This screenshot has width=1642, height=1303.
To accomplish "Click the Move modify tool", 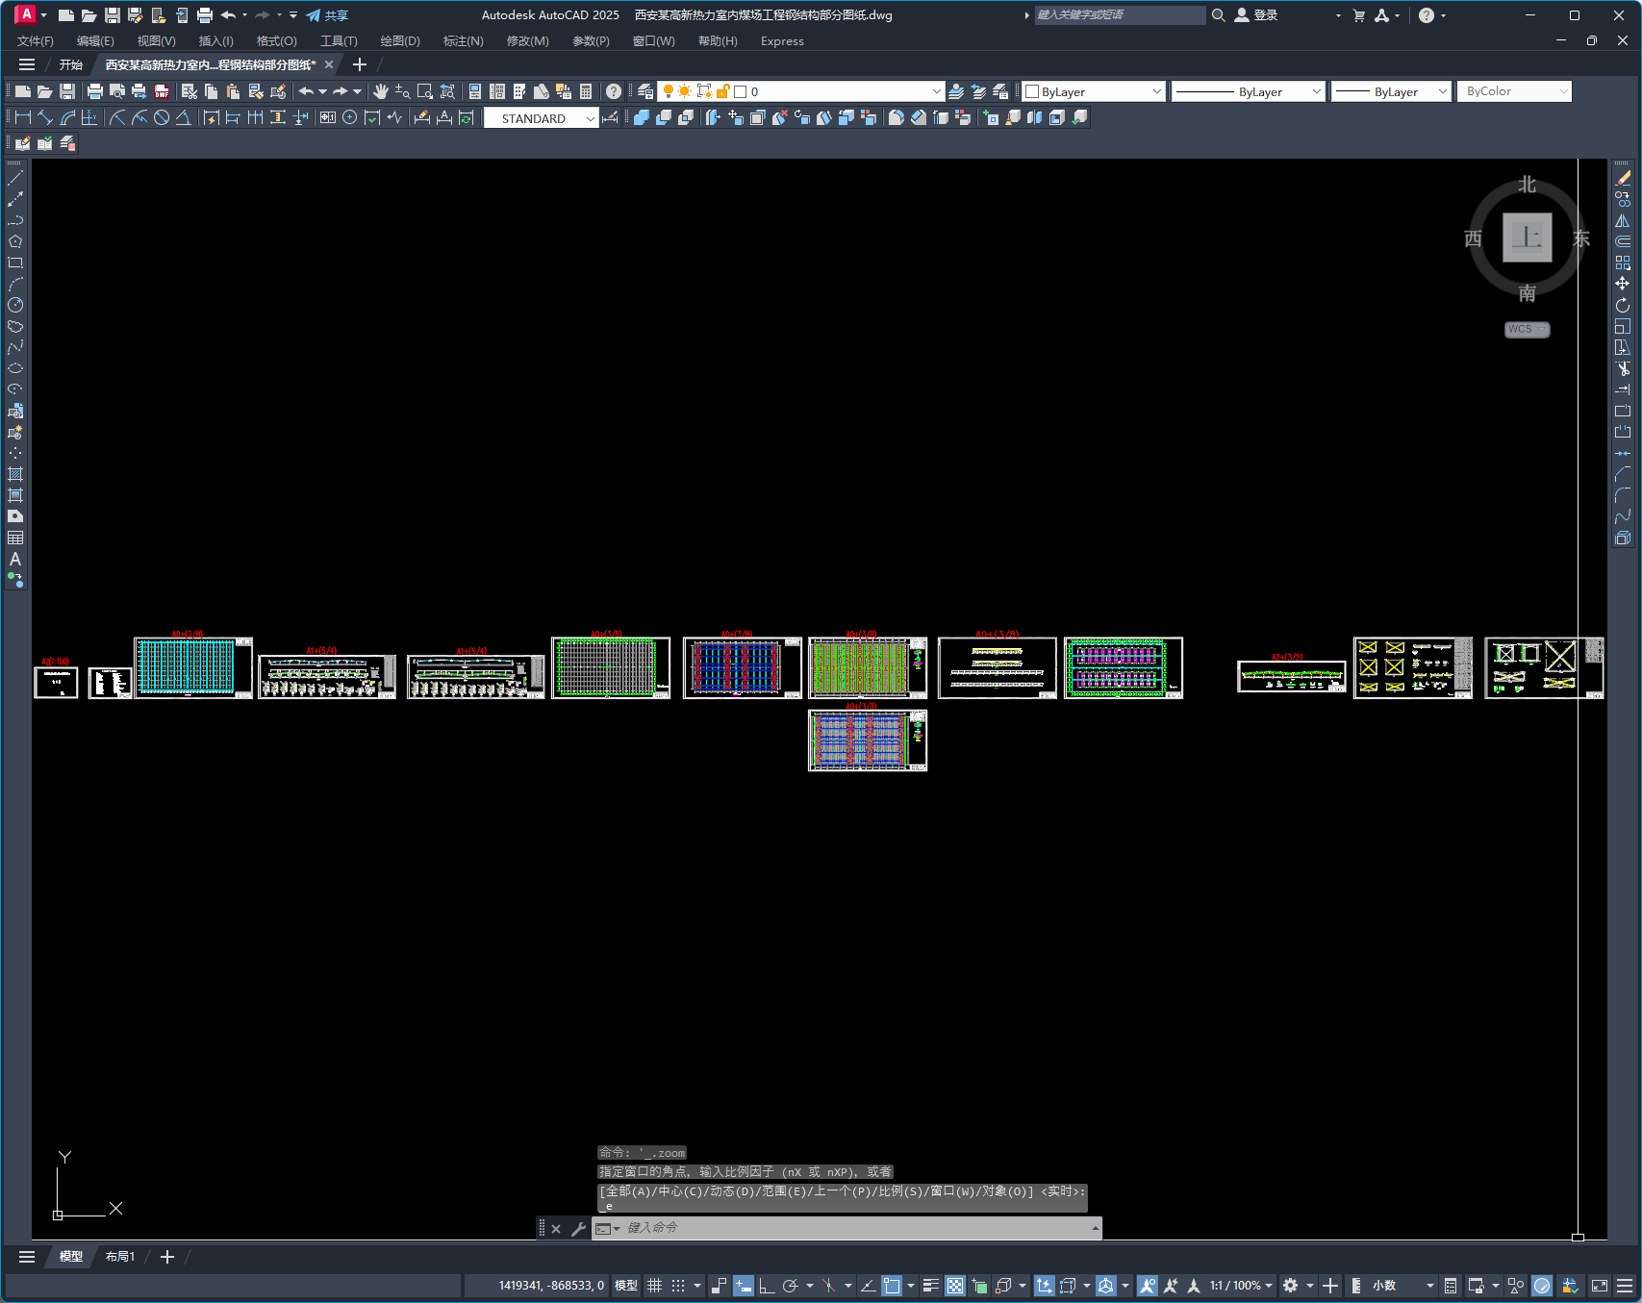I will pos(1623,284).
